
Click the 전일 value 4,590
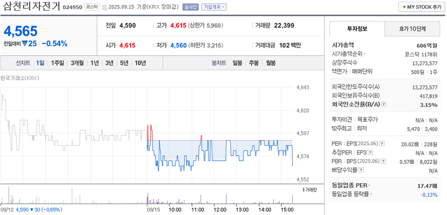[128, 26]
